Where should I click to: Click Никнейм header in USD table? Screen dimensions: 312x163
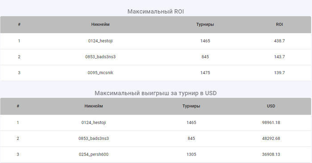coord(94,106)
